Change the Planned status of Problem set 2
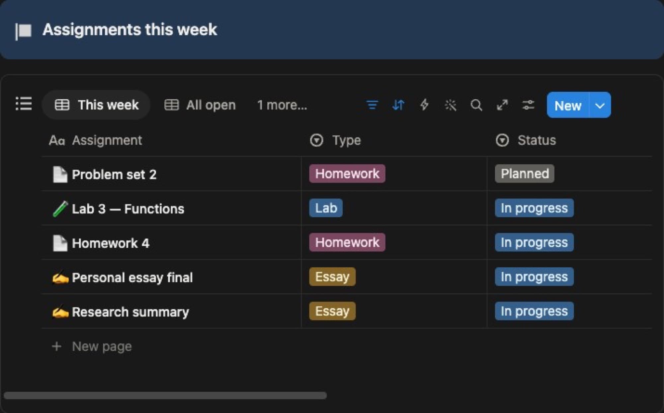Image resolution: width=664 pixels, height=413 pixels. [x=525, y=174]
